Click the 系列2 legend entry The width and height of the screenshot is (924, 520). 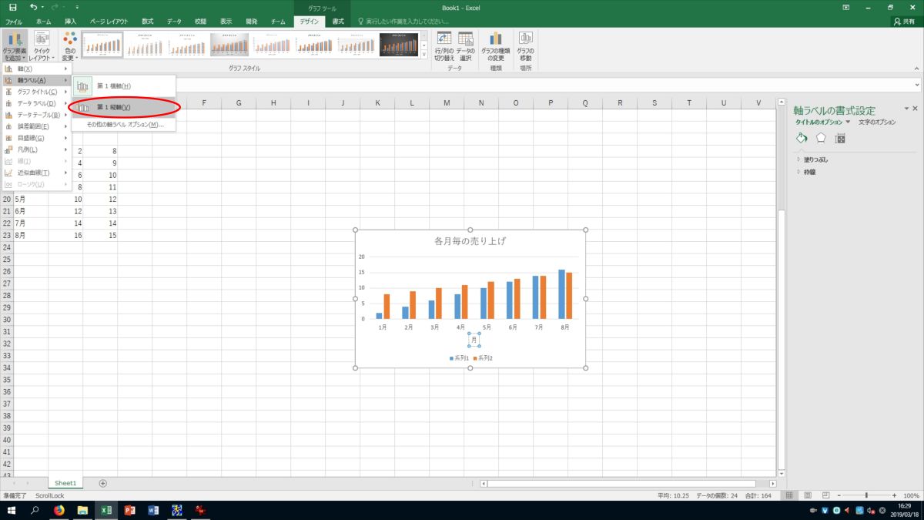482,358
